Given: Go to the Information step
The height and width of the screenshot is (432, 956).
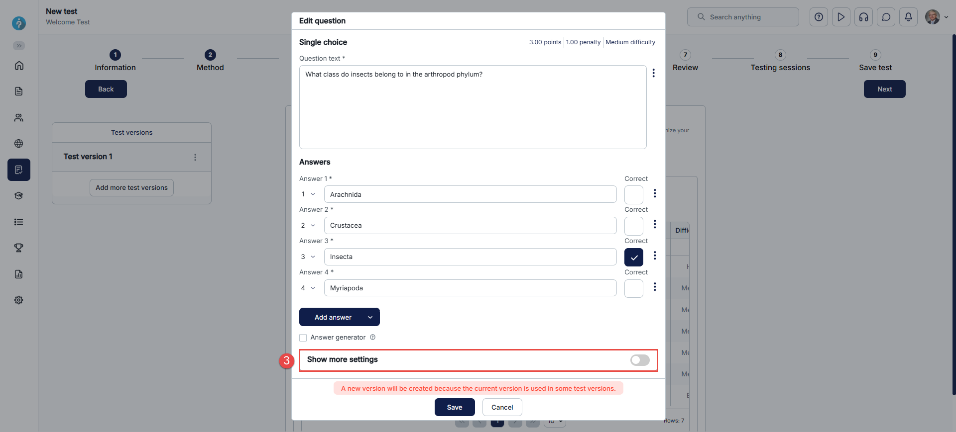Looking at the screenshot, I should point(115,61).
